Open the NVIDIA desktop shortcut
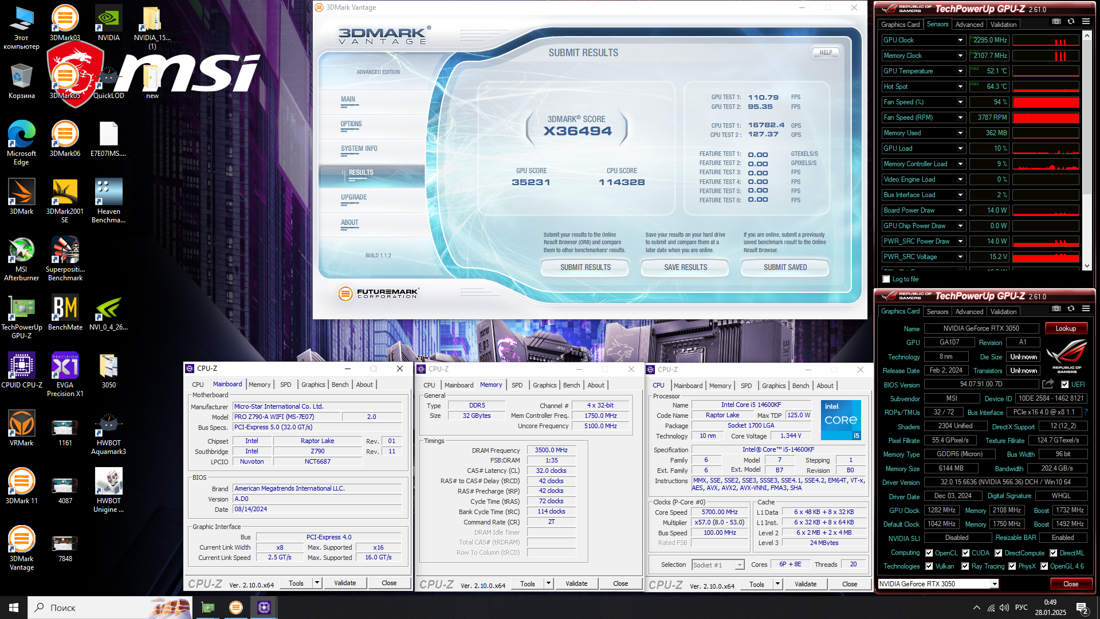The height and width of the screenshot is (619, 1100). coord(108,23)
